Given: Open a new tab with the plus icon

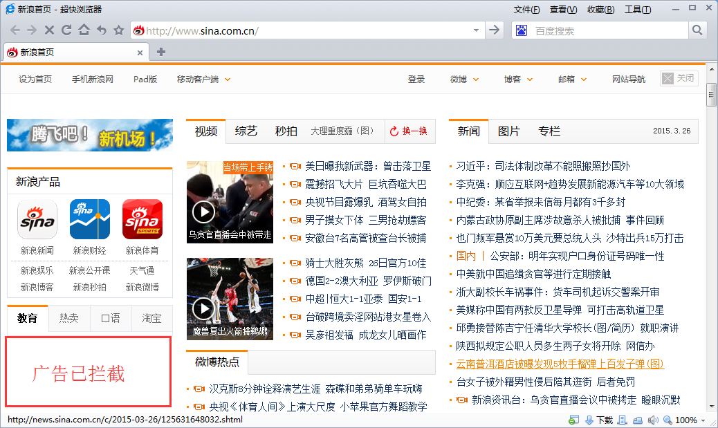Looking at the screenshot, I should point(160,52).
